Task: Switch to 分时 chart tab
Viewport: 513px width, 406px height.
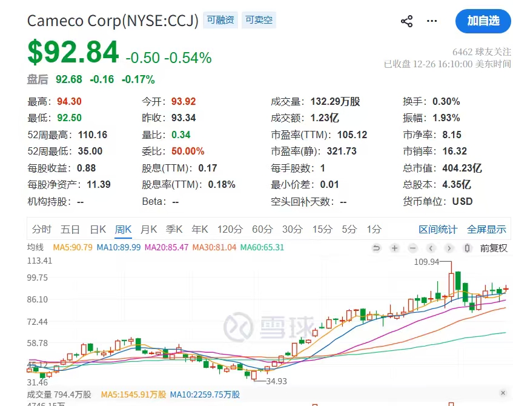Action: point(42,229)
